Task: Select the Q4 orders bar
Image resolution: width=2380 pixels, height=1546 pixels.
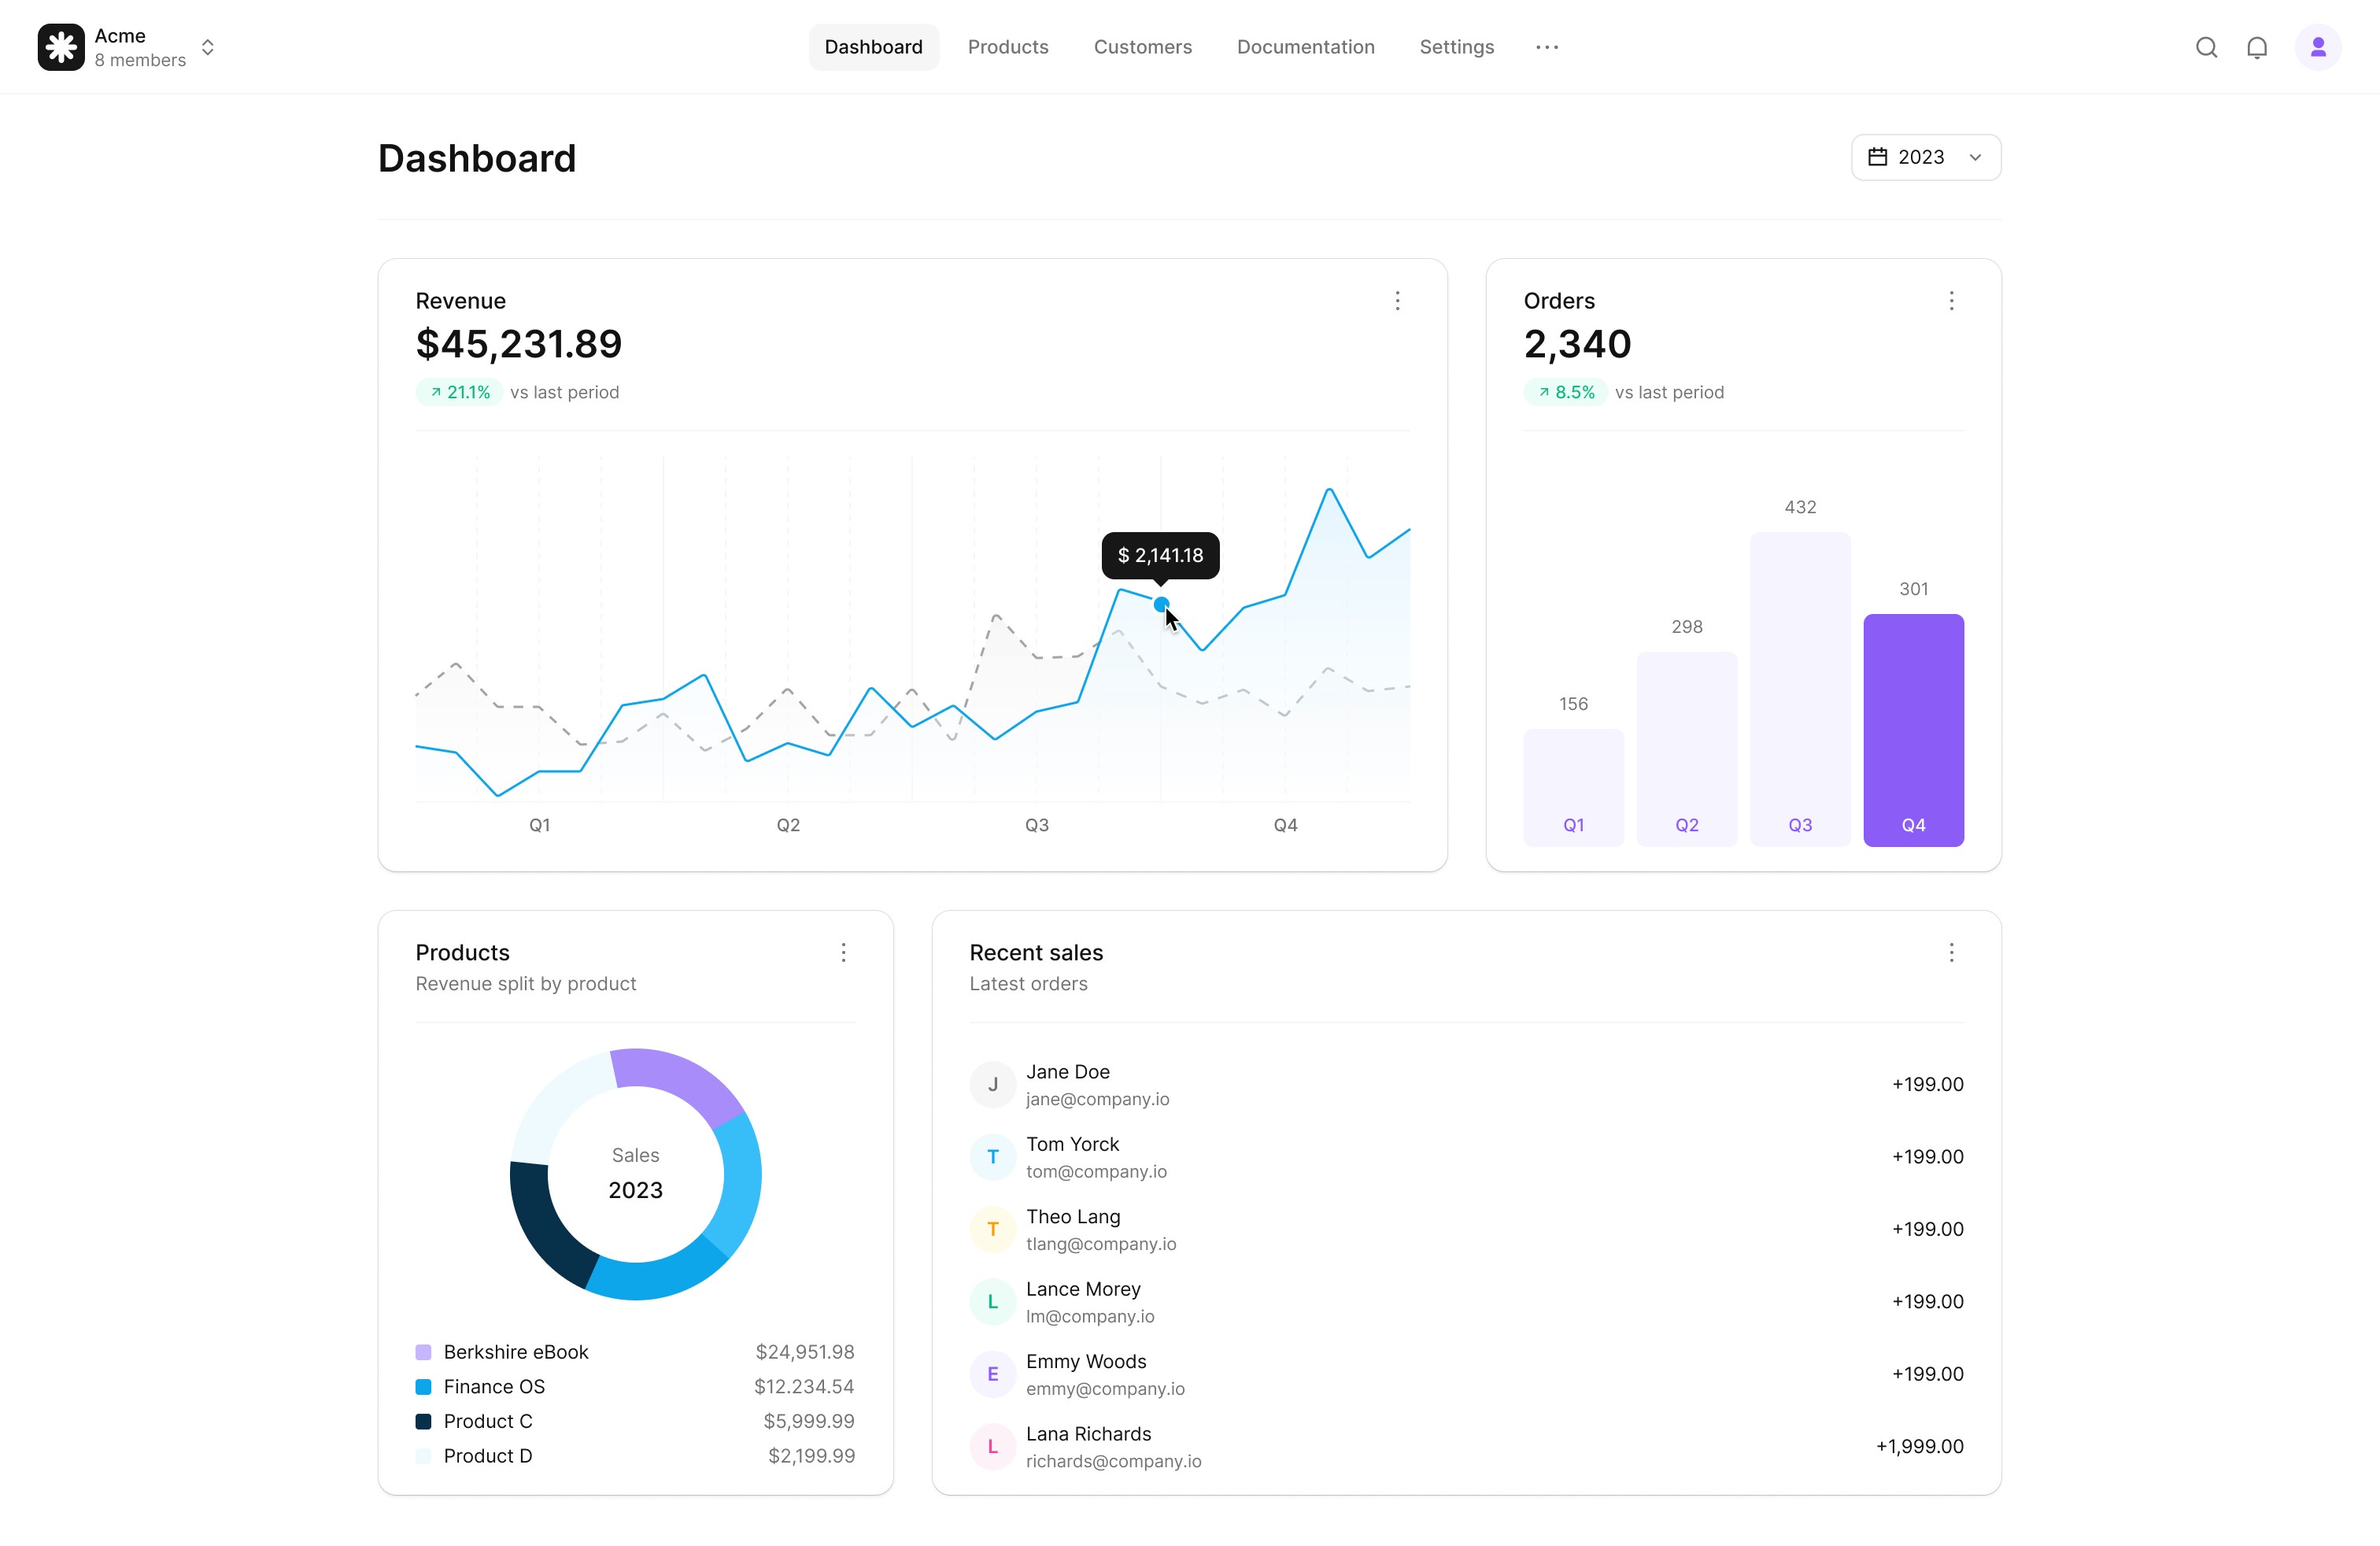Action: 1912,730
